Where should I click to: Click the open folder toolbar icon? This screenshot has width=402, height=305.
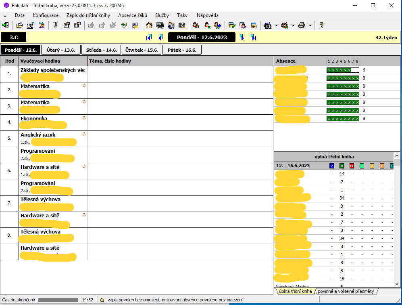19,25
